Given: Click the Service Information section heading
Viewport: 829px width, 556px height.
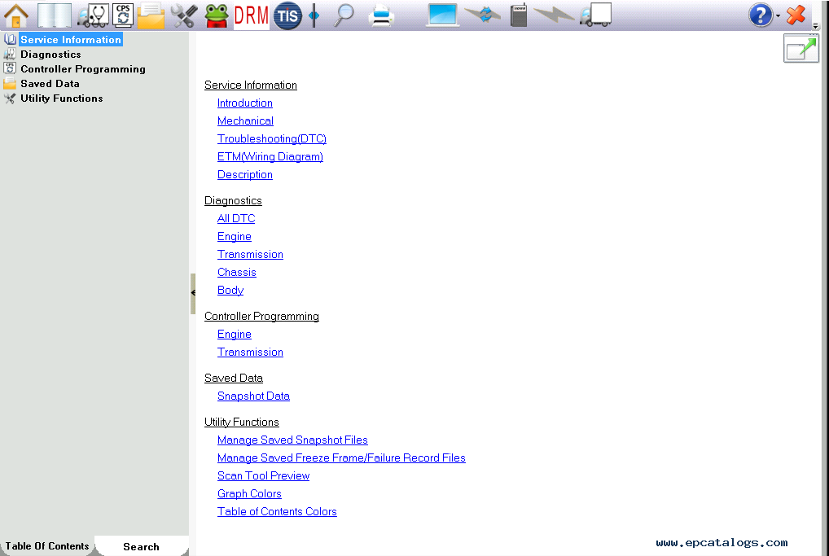Looking at the screenshot, I should click(x=251, y=85).
